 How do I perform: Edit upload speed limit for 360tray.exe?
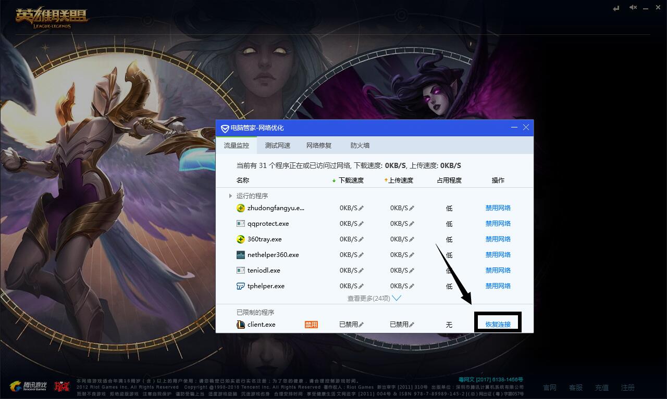pyautogui.click(x=412, y=239)
